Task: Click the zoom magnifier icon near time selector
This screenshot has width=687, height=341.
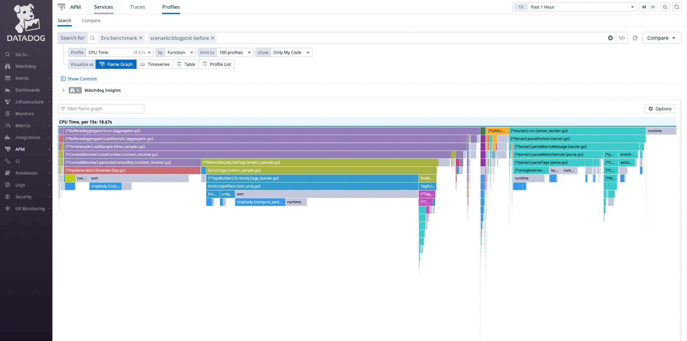Action: coord(665,7)
